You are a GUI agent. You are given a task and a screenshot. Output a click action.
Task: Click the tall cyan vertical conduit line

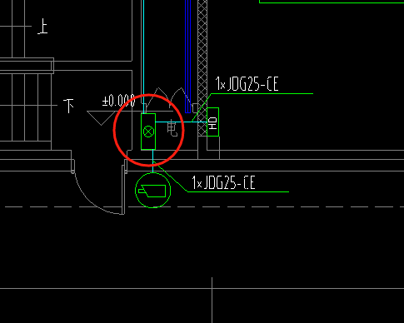point(143,57)
